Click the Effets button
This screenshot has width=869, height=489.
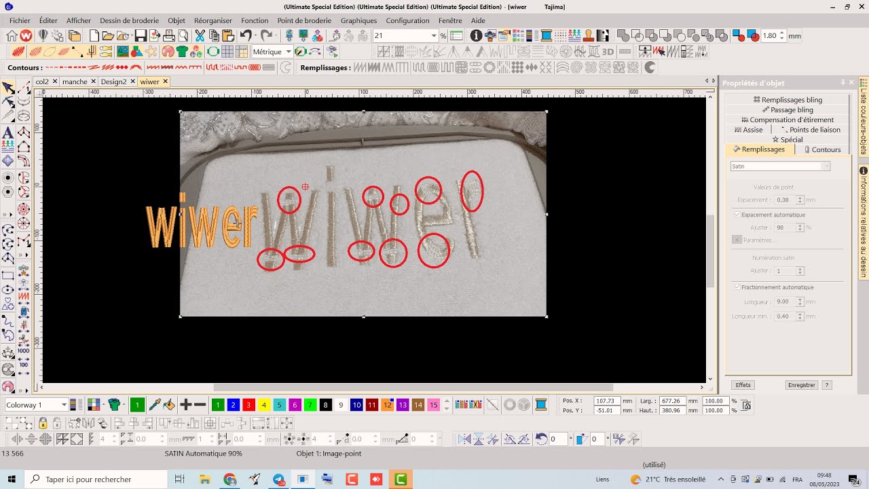743,385
